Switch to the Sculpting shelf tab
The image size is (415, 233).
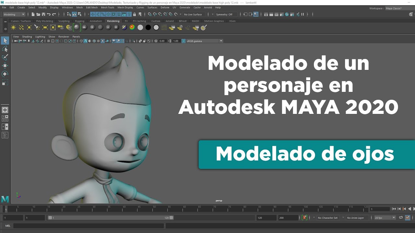click(64, 21)
